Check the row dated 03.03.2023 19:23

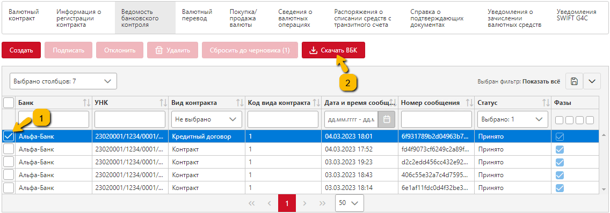[8, 162]
